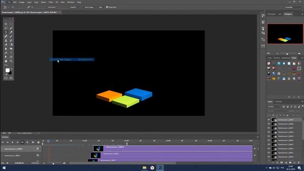The image size is (304, 171).
Task: Select the Rectangular Marquee tool
Action: coord(11,24)
